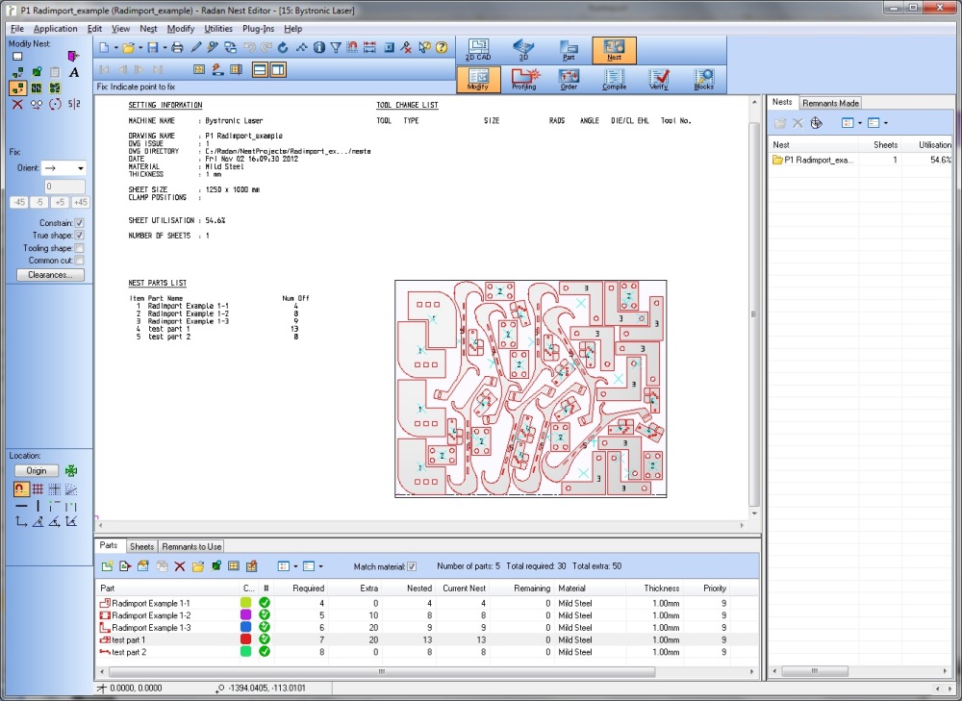Screen dimensions: 962x701
Task: Toggle the Constrain checkbox
Action: (x=80, y=223)
